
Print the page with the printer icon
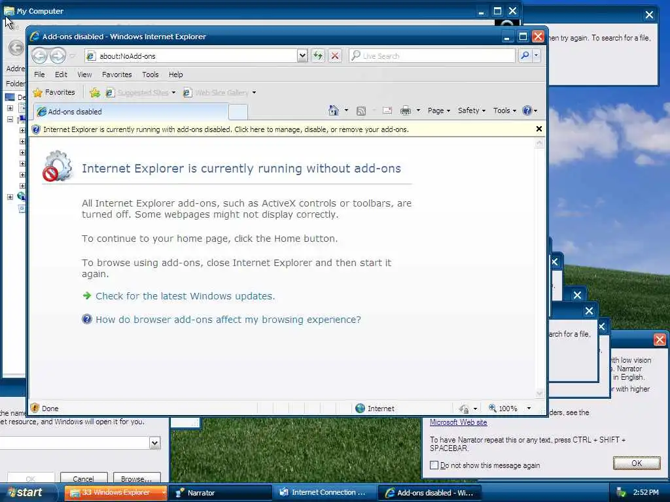pyautogui.click(x=406, y=110)
